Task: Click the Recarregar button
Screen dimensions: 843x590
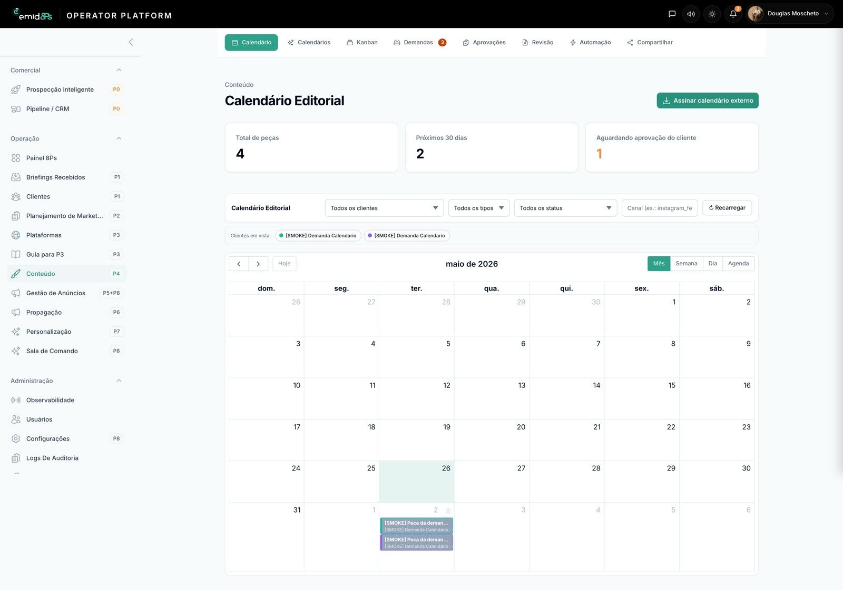Action: (x=727, y=208)
